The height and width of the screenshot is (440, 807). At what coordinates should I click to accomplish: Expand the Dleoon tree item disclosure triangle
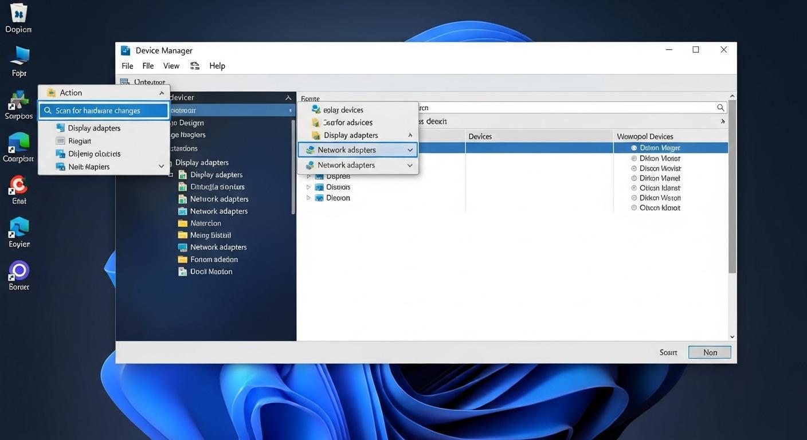tap(309, 198)
